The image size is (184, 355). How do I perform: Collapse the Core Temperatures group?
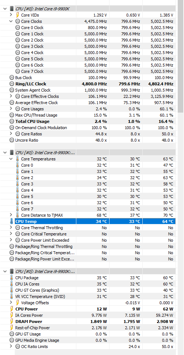point(11,159)
